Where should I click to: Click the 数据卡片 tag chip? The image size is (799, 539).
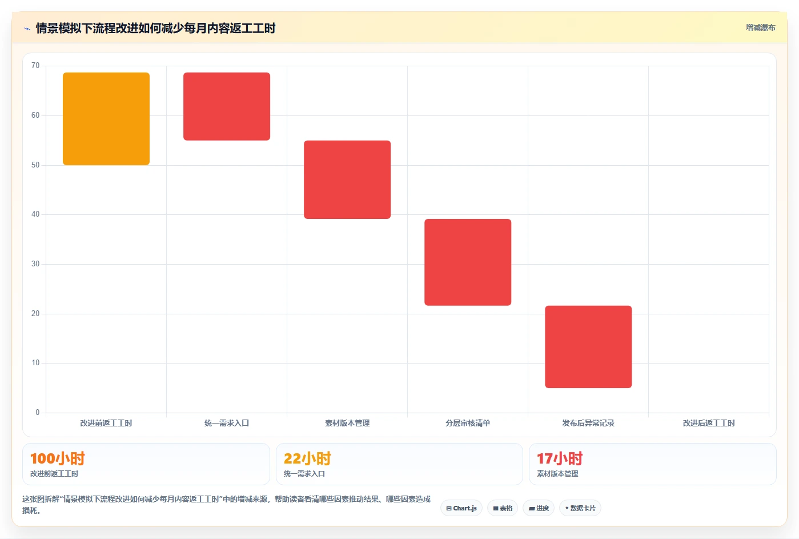(580, 508)
